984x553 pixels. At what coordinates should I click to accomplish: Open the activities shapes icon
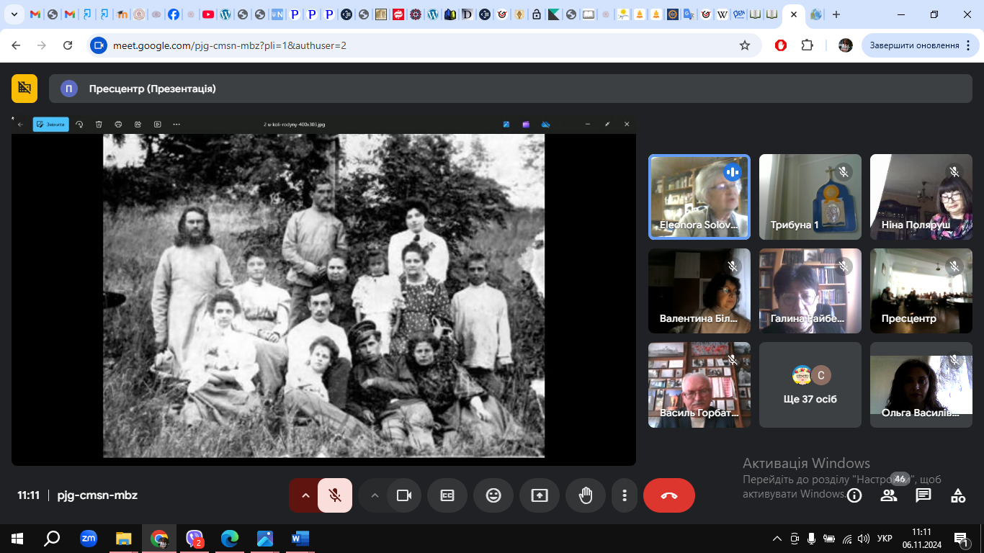coord(958,495)
